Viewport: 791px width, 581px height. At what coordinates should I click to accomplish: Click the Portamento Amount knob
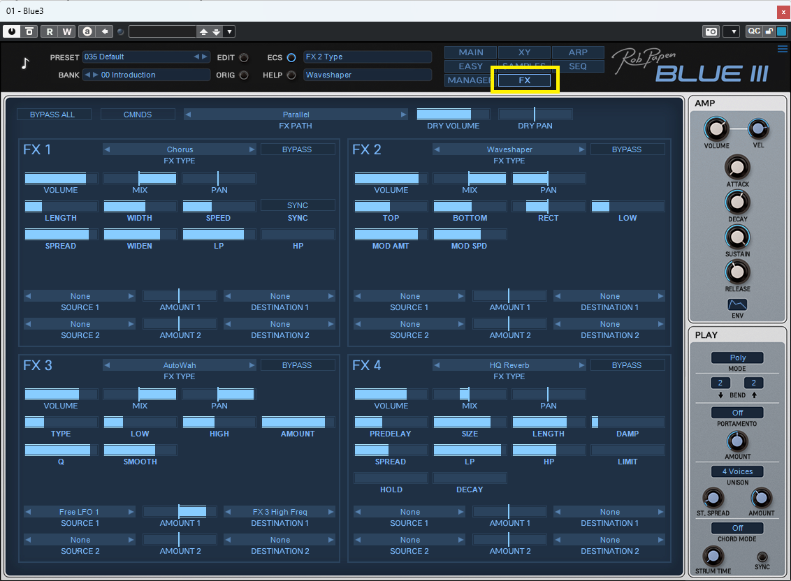click(737, 441)
